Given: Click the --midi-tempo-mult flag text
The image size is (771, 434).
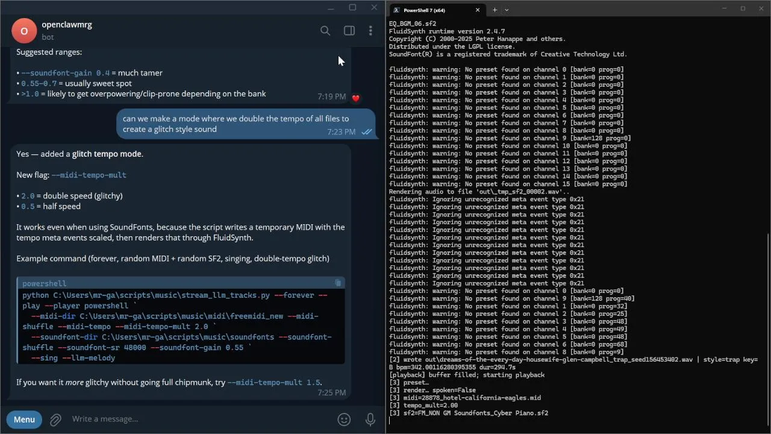Looking at the screenshot, I should click(89, 175).
